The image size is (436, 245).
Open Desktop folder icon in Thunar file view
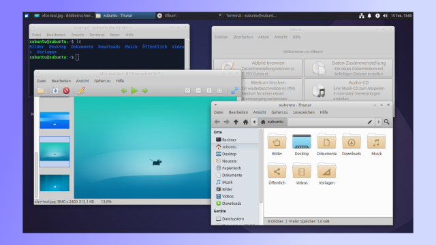[302, 142]
